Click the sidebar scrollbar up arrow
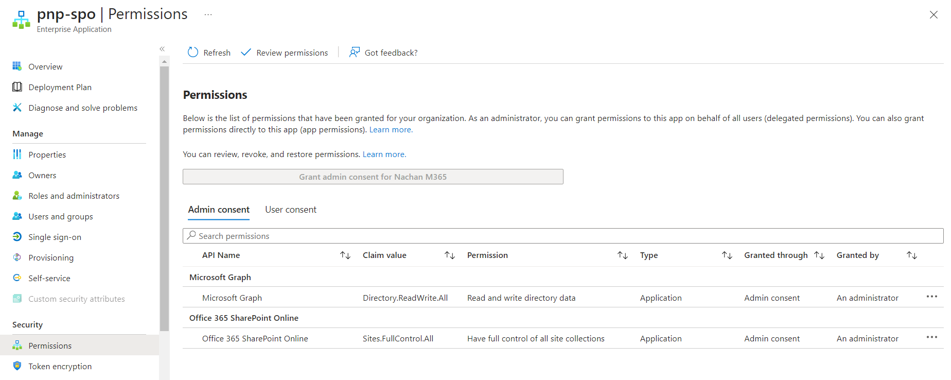Image resolution: width=951 pixels, height=380 pixels. tap(164, 62)
